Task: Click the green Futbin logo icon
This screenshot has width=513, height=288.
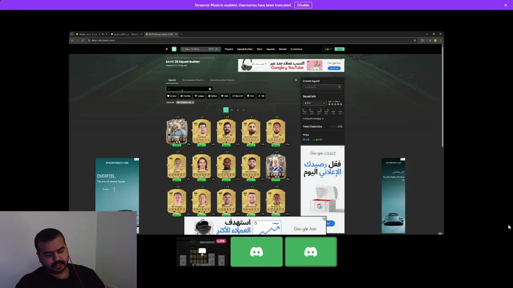Action: click(x=174, y=49)
